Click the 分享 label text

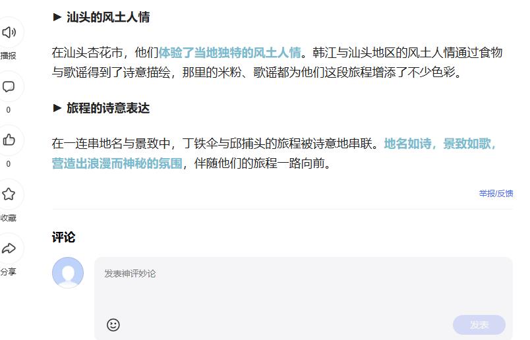click(8, 271)
